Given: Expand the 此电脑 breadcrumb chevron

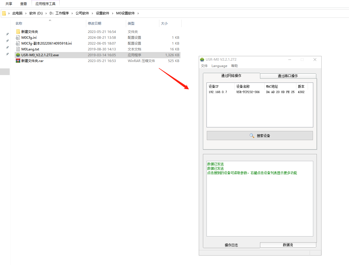Looking at the screenshot, I should 26,13.
